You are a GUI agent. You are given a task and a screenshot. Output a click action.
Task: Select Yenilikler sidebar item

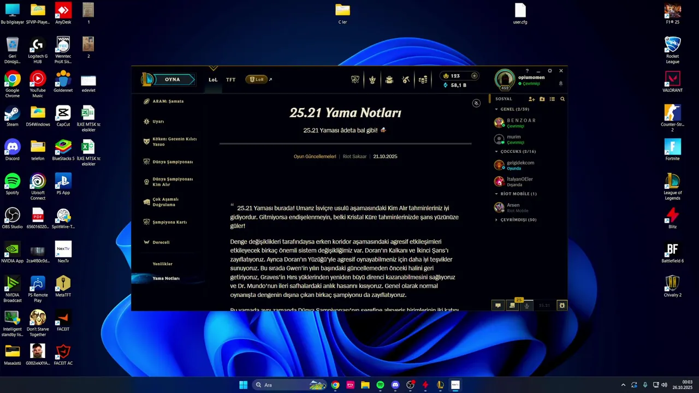162,264
